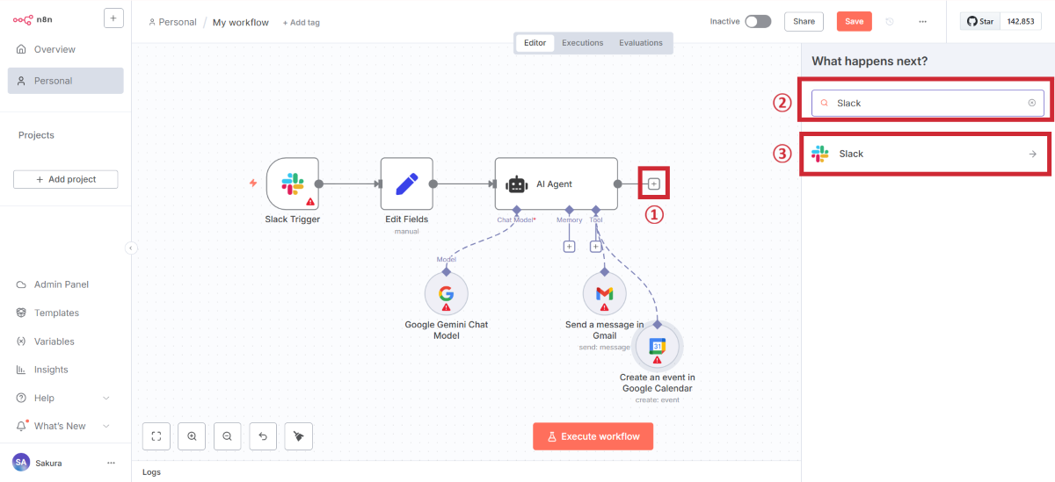Image resolution: width=1055 pixels, height=482 pixels.
Task: Open the AI Agent node
Action: (x=555, y=184)
